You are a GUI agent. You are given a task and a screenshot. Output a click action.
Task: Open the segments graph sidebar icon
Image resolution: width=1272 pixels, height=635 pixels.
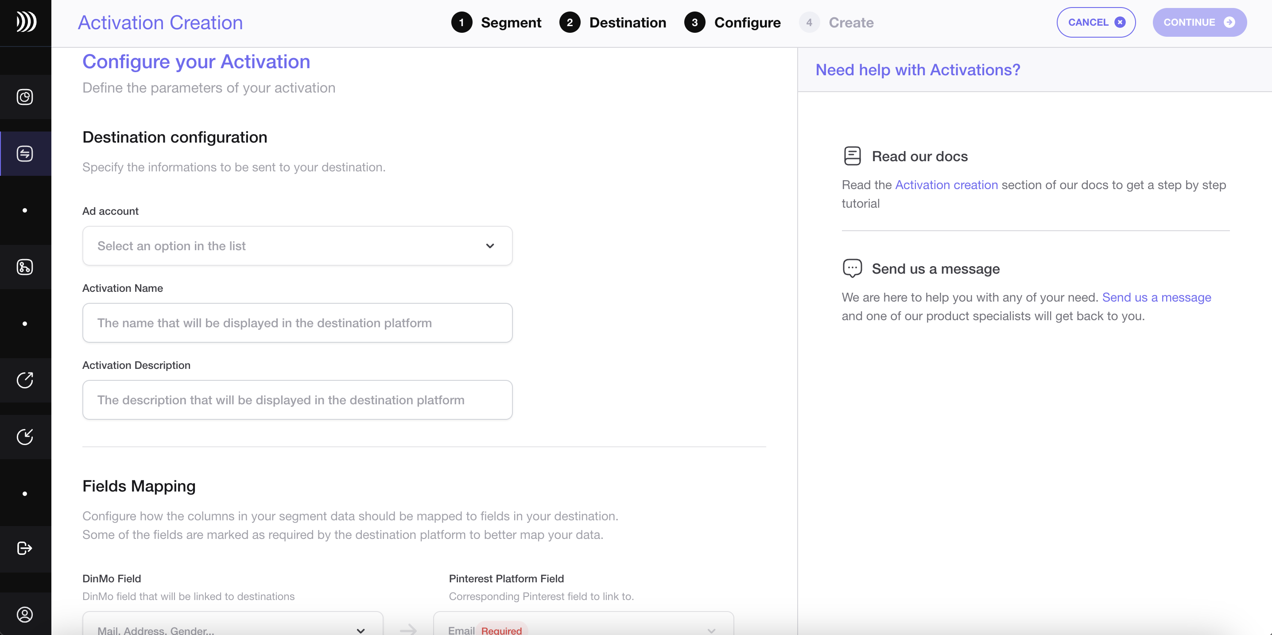pyautogui.click(x=25, y=267)
